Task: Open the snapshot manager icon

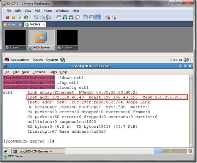Action: click(48, 17)
